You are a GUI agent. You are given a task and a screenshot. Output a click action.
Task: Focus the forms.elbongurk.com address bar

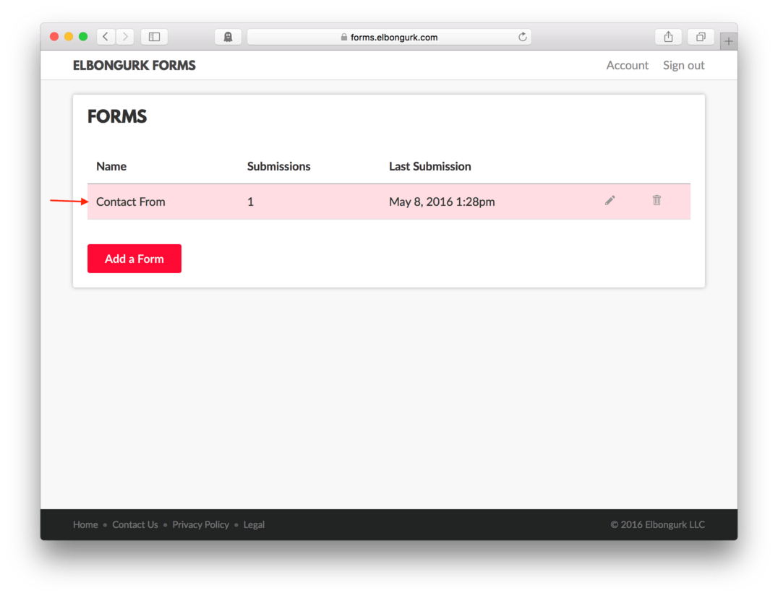click(x=389, y=37)
